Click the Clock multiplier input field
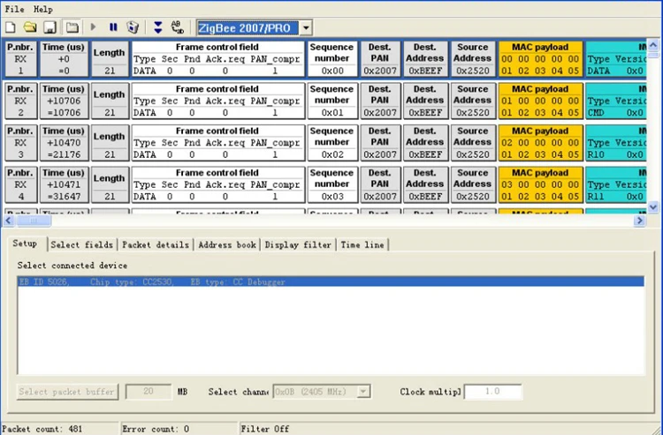Screen dimensions: 663x435 [492, 391]
